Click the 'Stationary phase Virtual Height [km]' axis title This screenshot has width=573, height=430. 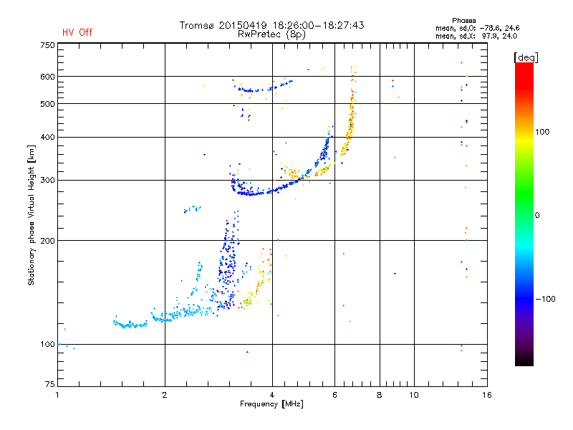click(31, 215)
